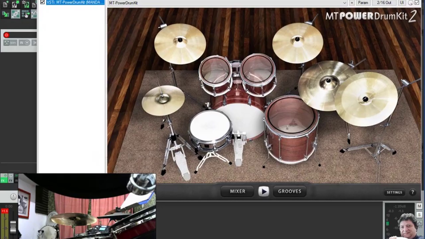Click the Param button
425x239 pixels.
coord(363,3)
